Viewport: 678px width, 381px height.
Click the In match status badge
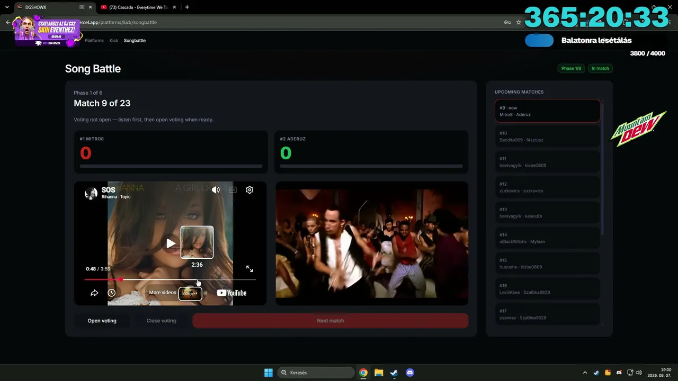600,68
